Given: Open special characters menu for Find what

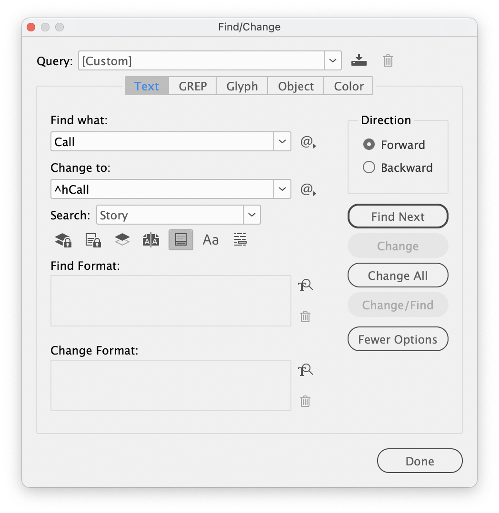Looking at the screenshot, I should (x=308, y=141).
